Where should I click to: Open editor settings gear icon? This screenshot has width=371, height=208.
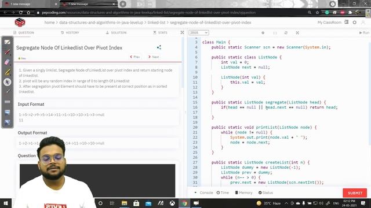[x=263, y=33]
